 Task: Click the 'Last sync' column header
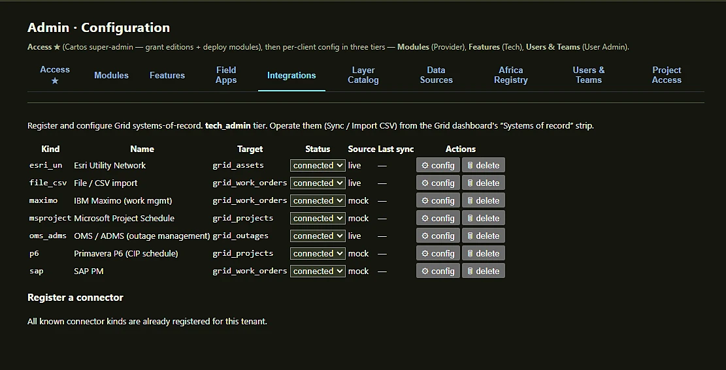[x=395, y=149]
